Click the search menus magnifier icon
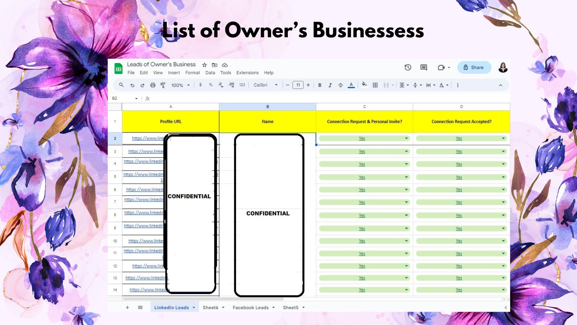Viewport: 577px width, 325px height. pyautogui.click(x=121, y=85)
